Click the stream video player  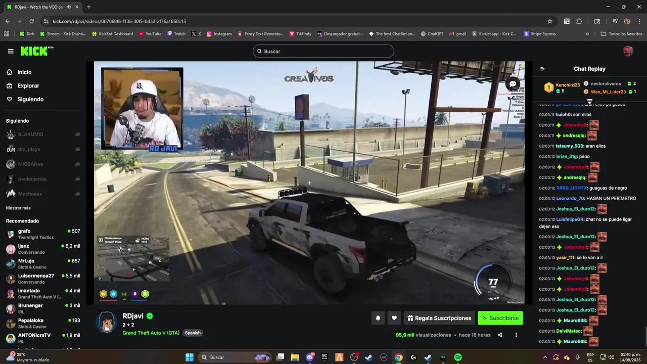tap(309, 183)
